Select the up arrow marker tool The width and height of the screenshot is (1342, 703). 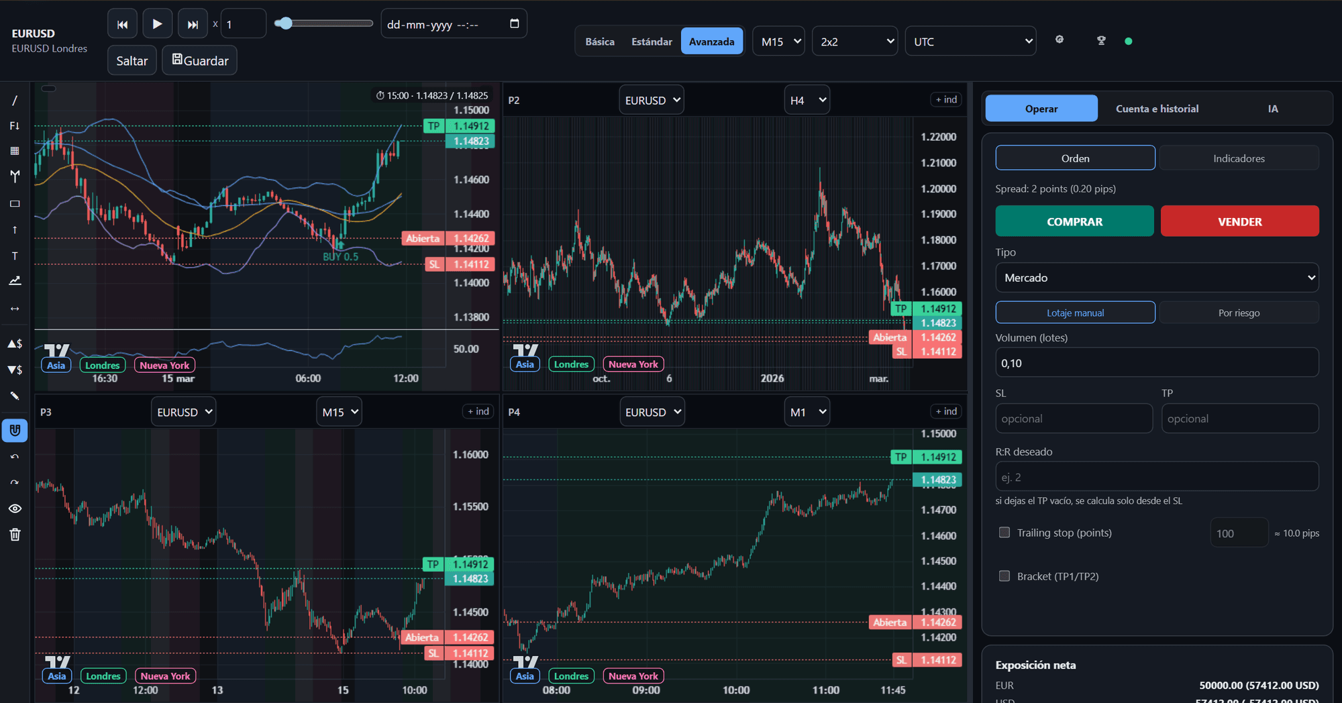(15, 230)
